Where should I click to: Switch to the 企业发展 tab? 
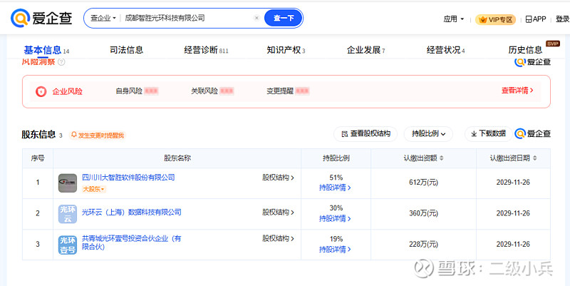pos(366,50)
